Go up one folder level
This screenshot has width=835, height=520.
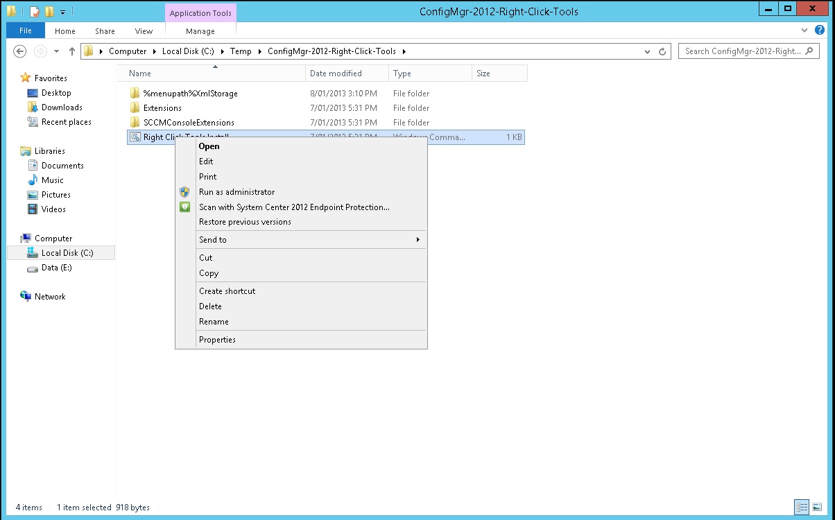pos(72,51)
